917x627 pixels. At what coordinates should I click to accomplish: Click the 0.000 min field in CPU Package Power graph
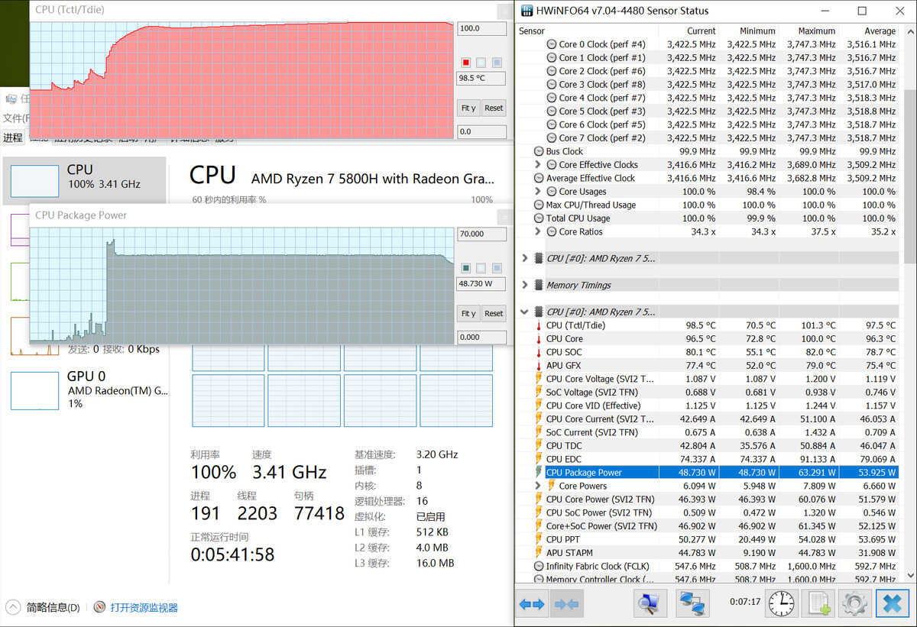pos(481,337)
